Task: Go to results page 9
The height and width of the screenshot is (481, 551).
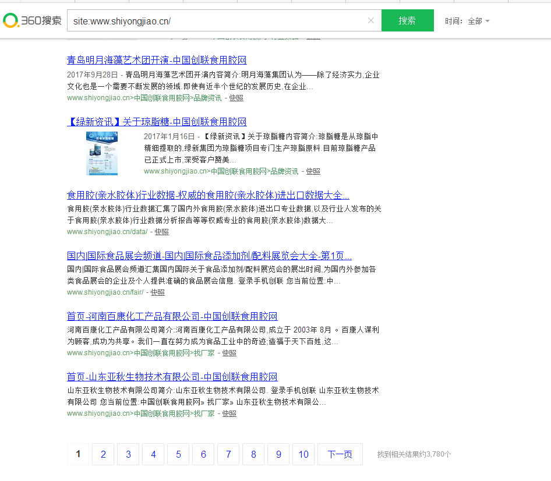Action: [278, 454]
